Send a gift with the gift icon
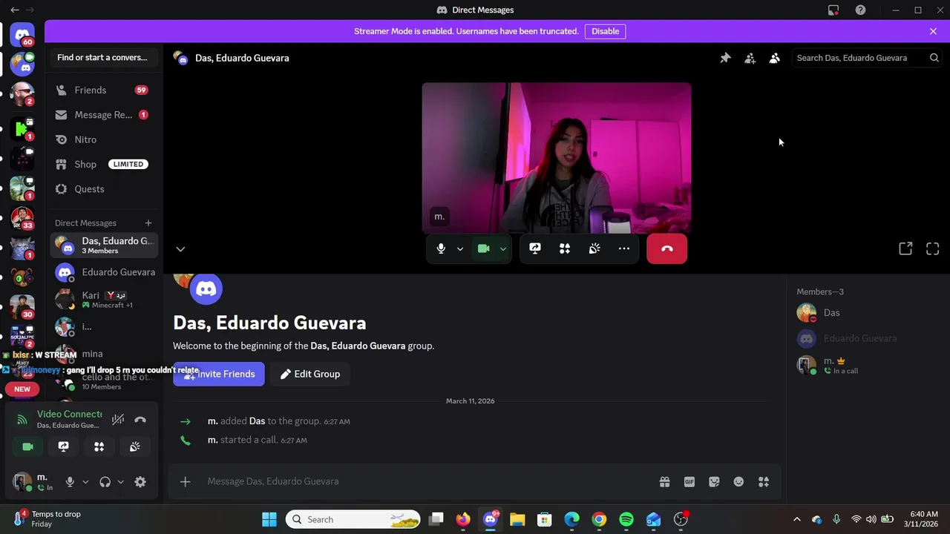The height and width of the screenshot is (534, 950). [664, 481]
